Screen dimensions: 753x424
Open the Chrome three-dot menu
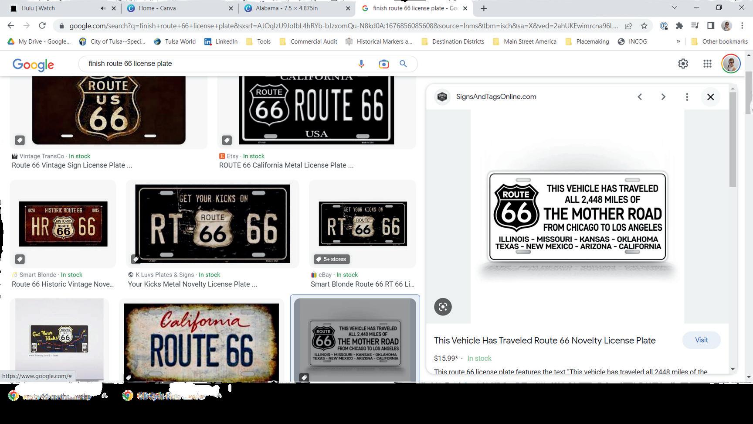(x=742, y=26)
